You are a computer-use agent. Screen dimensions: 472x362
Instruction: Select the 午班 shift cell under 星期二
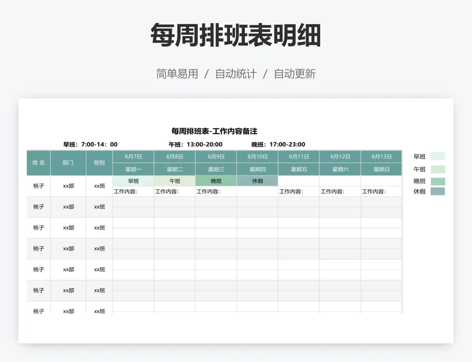coord(172,180)
